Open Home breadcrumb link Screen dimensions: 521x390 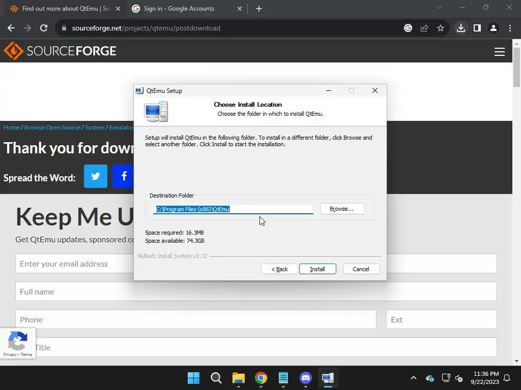[12, 127]
